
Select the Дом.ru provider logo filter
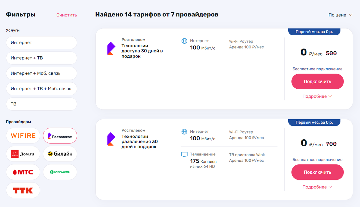pos(23,154)
